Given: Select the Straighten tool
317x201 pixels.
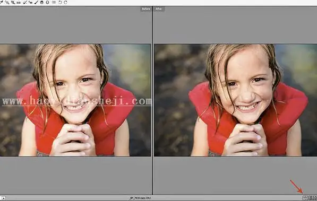Looking at the screenshot, I should pyautogui.click(x=19, y=3).
